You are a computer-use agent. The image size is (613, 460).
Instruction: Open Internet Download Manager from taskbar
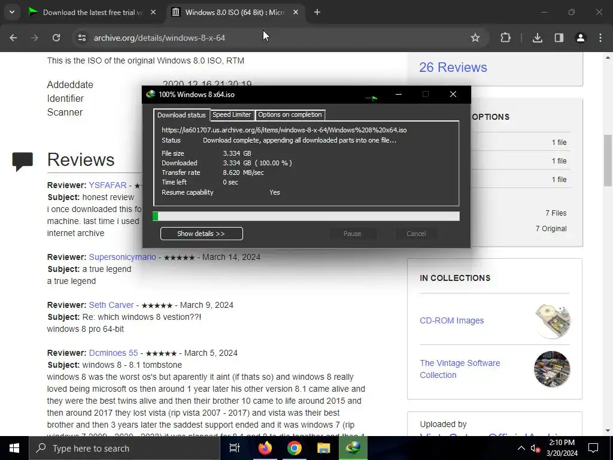[353, 448]
